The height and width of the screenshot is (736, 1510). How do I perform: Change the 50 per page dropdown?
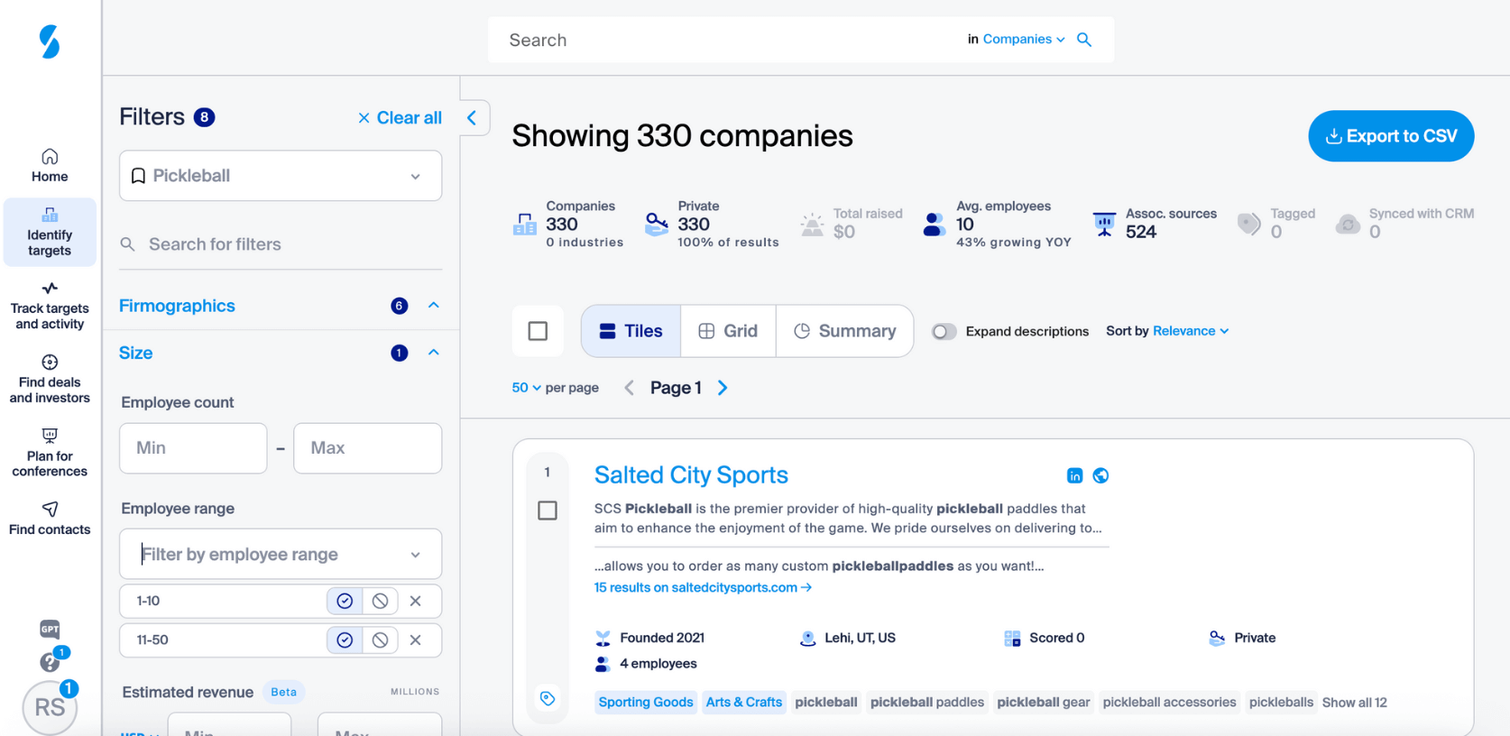click(x=527, y=388)
